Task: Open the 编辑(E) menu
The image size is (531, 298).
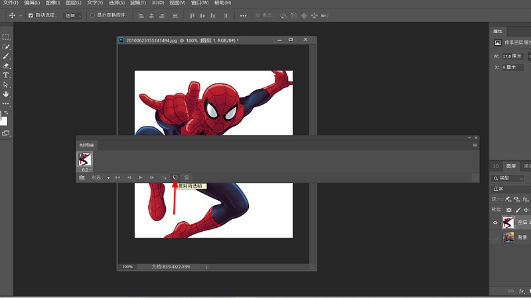Action: [x=32, y=3]
